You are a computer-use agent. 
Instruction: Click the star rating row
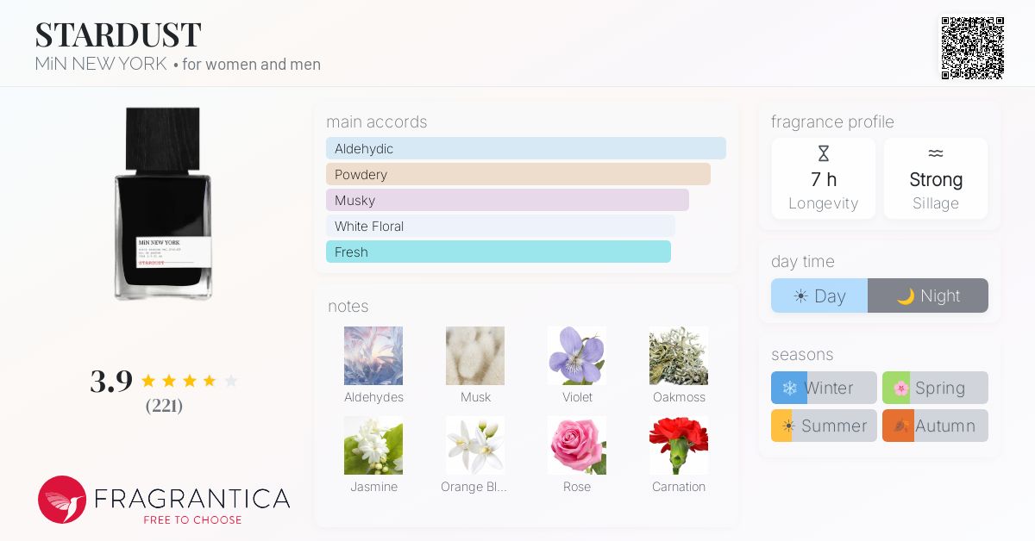coord(190,381)
